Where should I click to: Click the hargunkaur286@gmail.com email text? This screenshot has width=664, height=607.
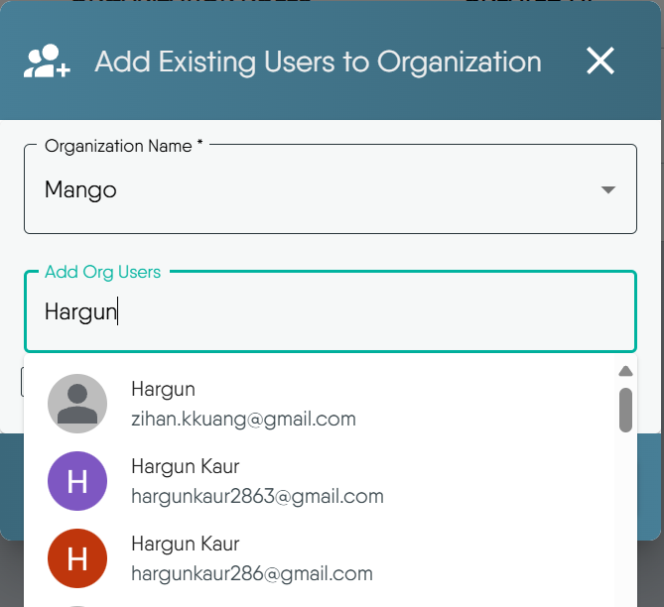pyautogui.click(x=252, y=573)
